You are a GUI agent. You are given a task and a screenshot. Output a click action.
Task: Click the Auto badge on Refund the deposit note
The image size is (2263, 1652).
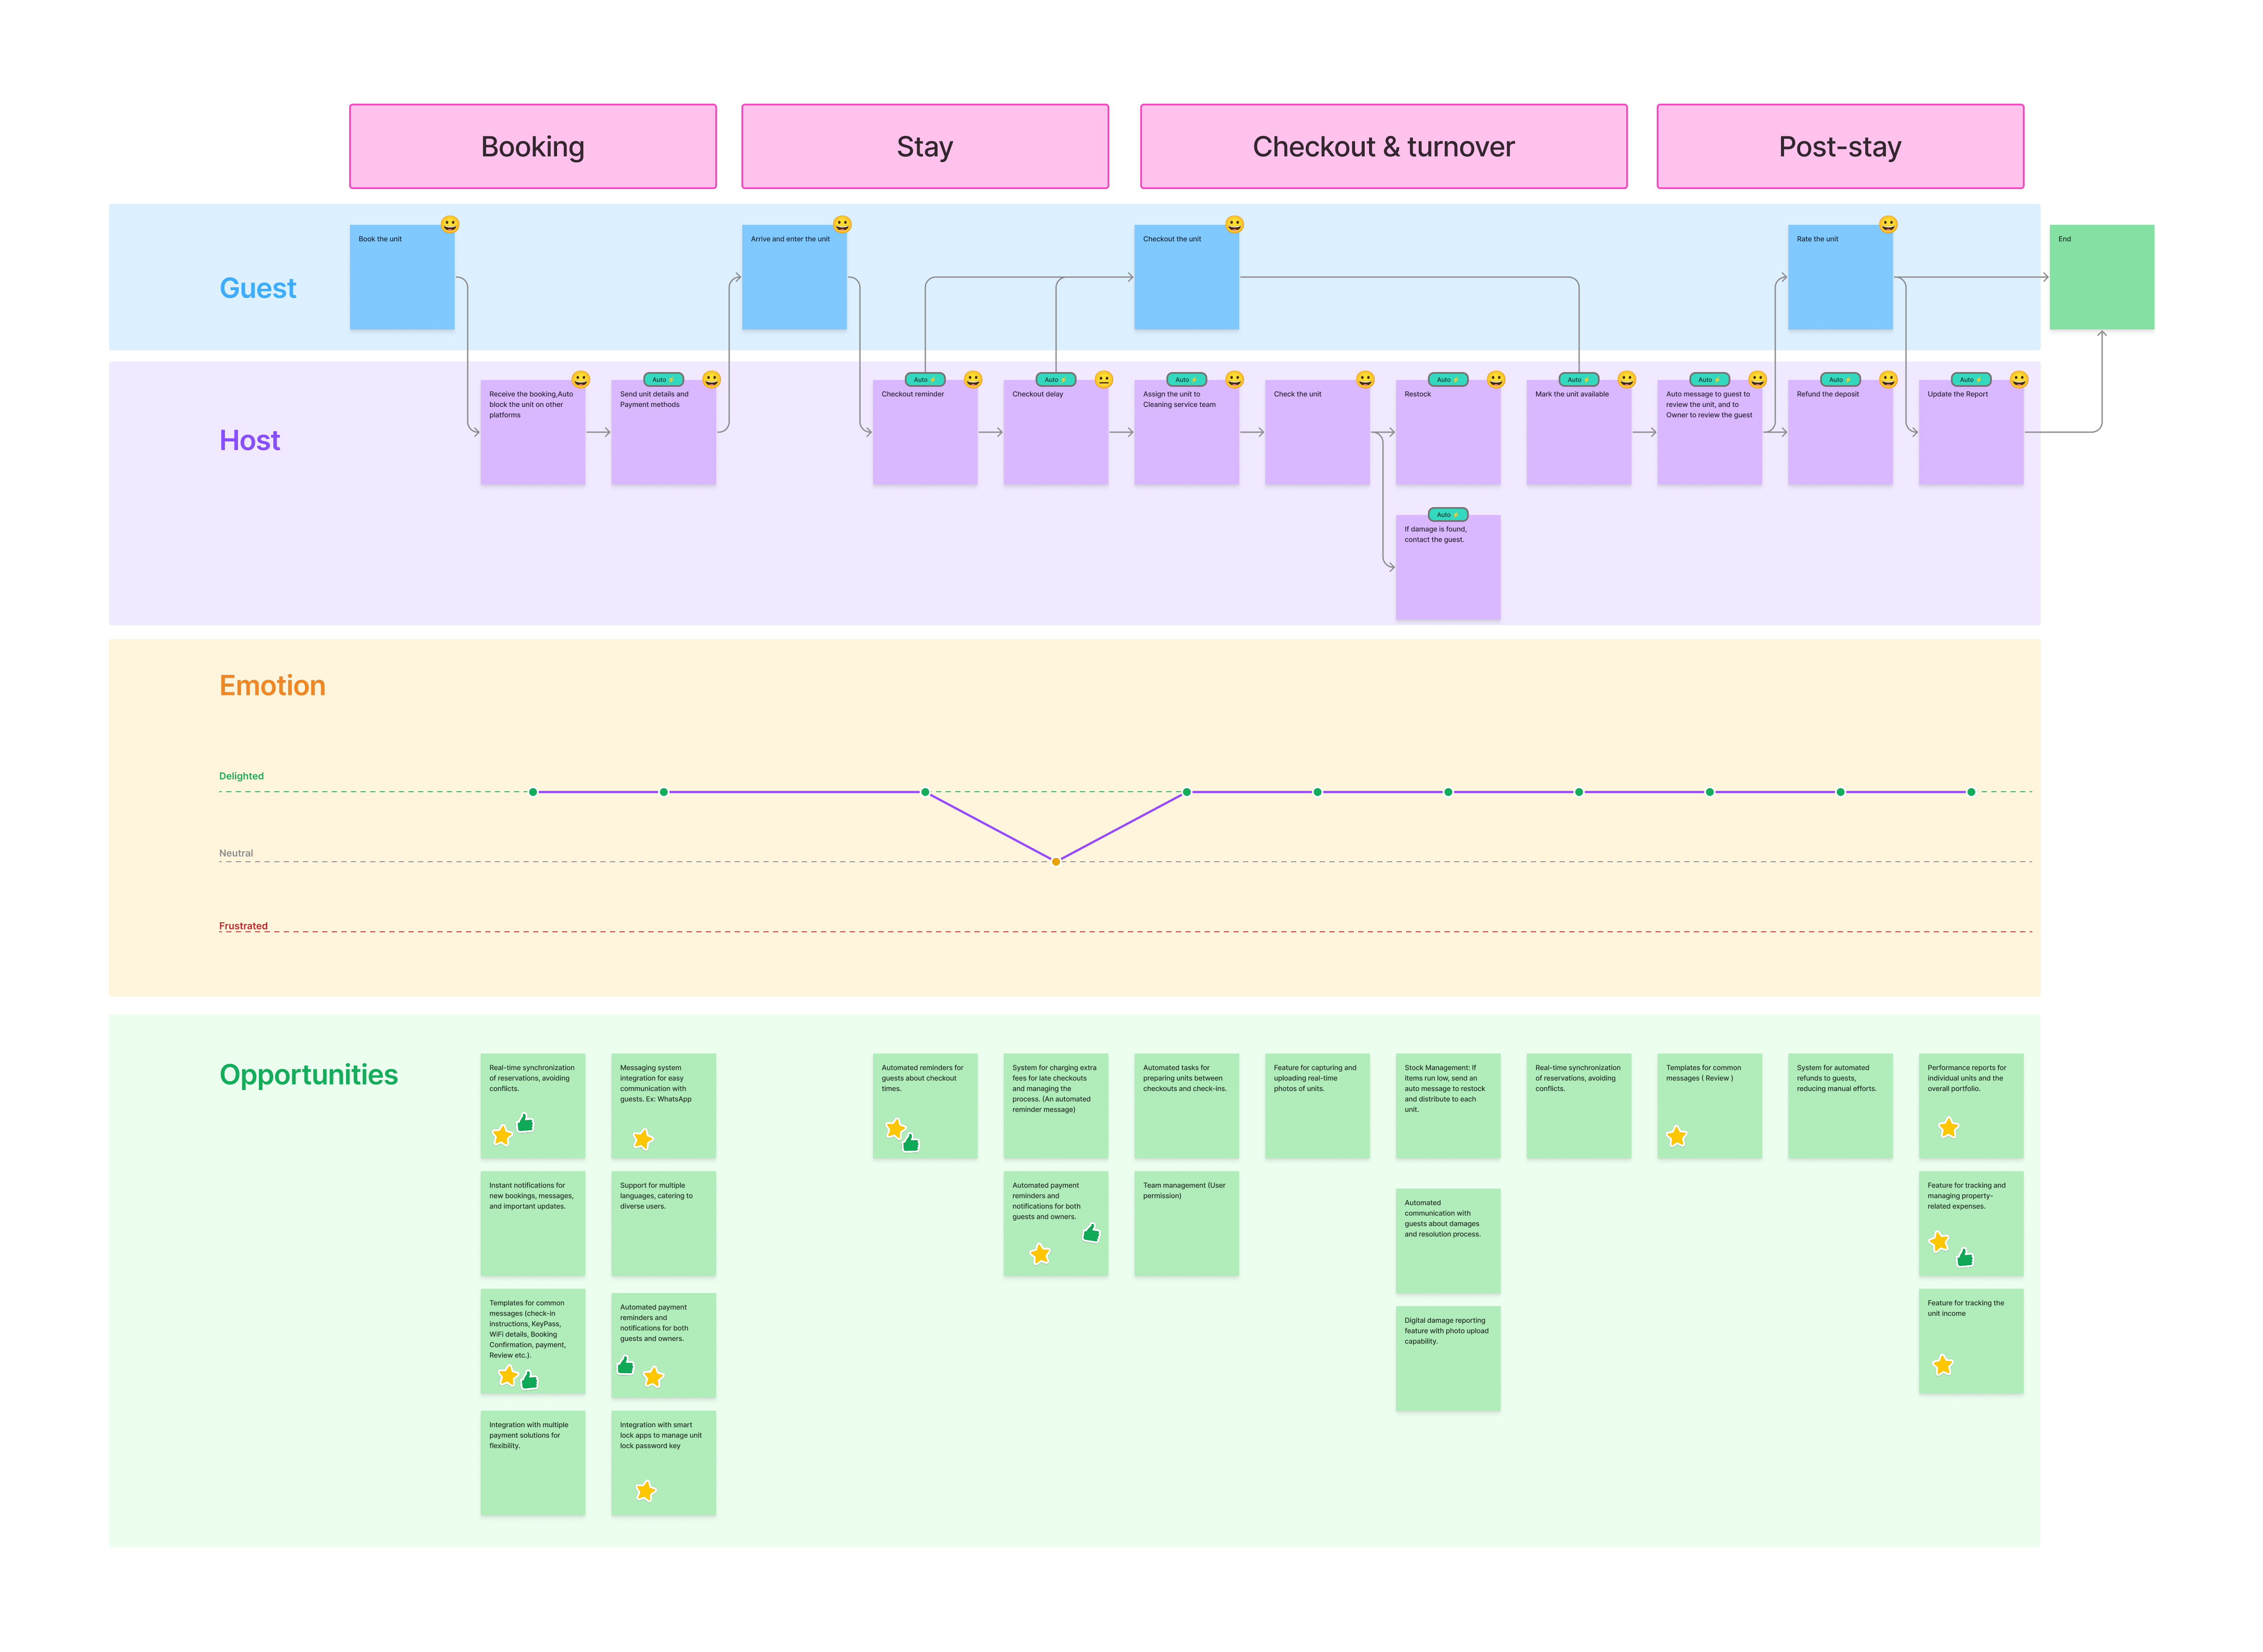pos(1840,379)
